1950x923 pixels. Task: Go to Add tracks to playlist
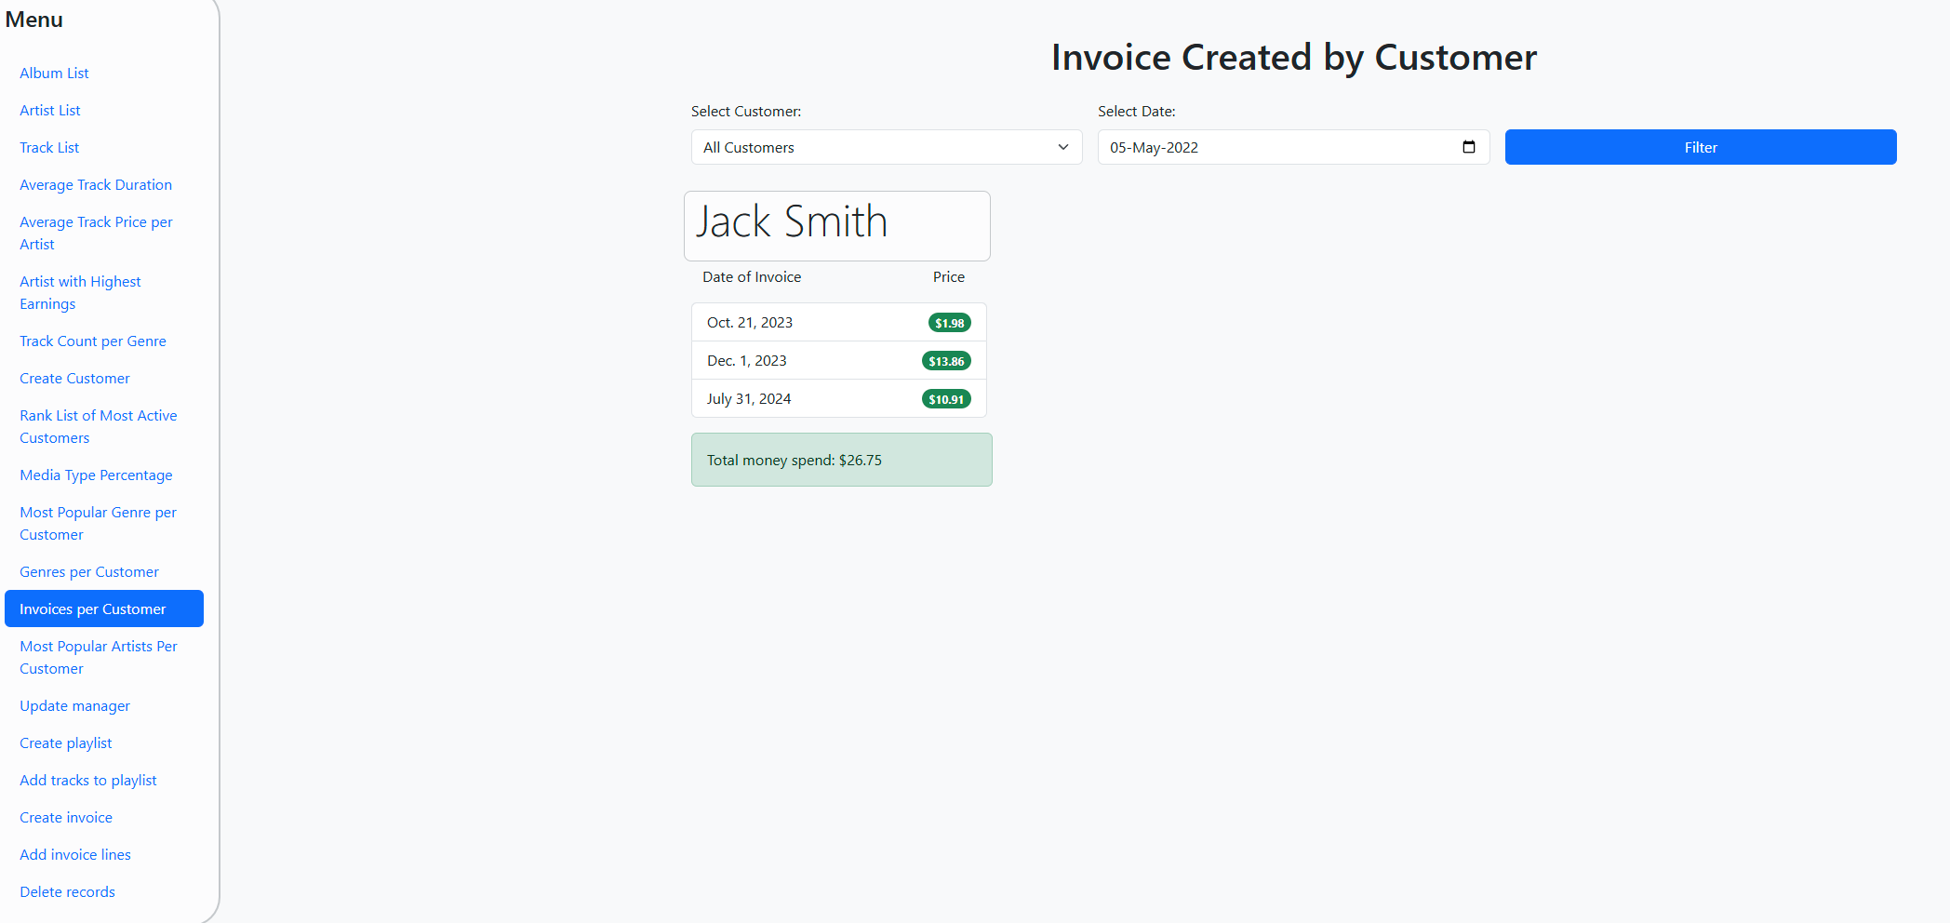coord(88,780)
